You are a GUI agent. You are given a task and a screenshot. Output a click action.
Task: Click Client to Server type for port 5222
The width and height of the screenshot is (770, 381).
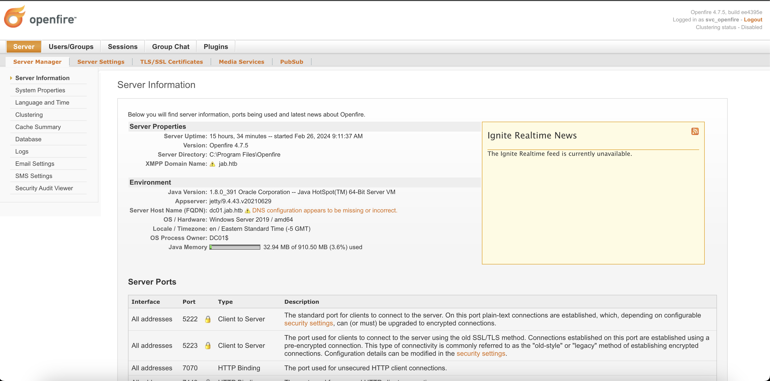[x=241, y=319]
